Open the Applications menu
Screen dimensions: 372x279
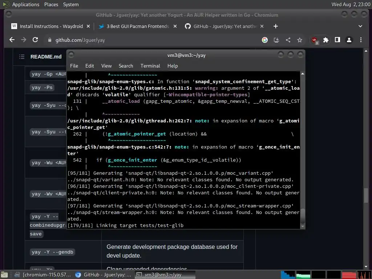[x=26, y=4]
